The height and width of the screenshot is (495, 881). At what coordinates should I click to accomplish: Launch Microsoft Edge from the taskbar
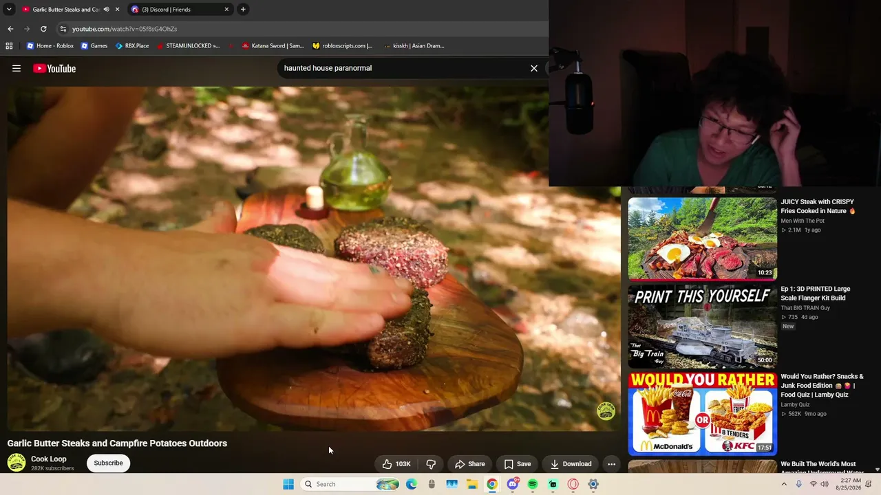[412, 484]
